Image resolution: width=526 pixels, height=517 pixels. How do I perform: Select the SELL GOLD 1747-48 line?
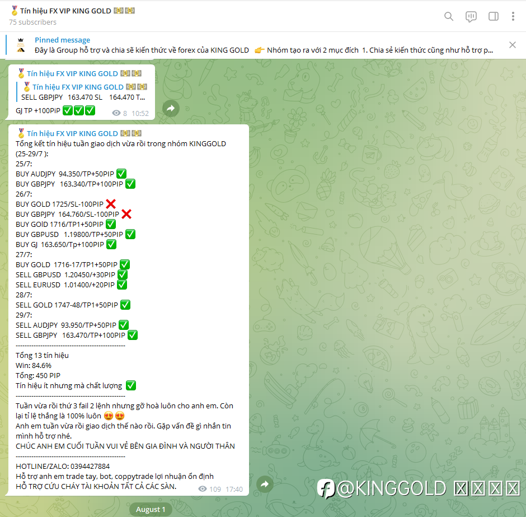pos(73,305)
